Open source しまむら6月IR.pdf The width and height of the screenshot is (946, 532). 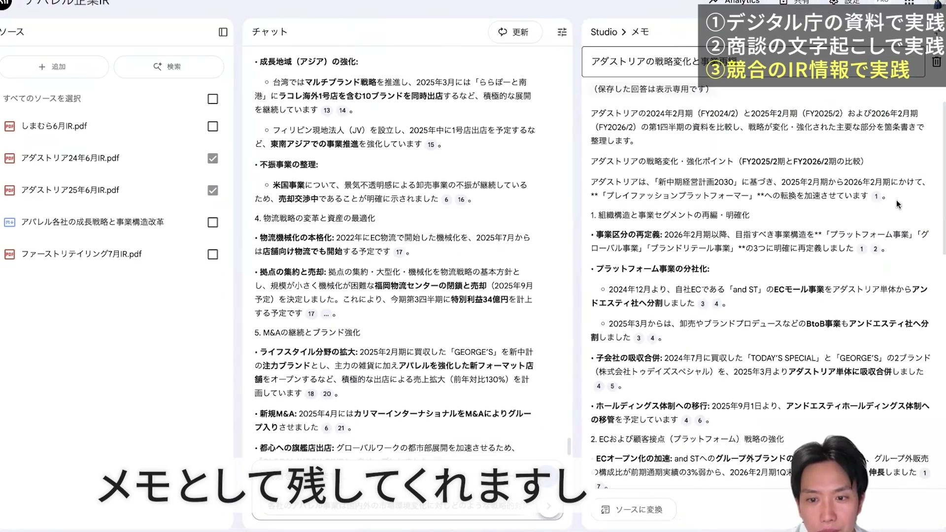click(x=54, y=126)
